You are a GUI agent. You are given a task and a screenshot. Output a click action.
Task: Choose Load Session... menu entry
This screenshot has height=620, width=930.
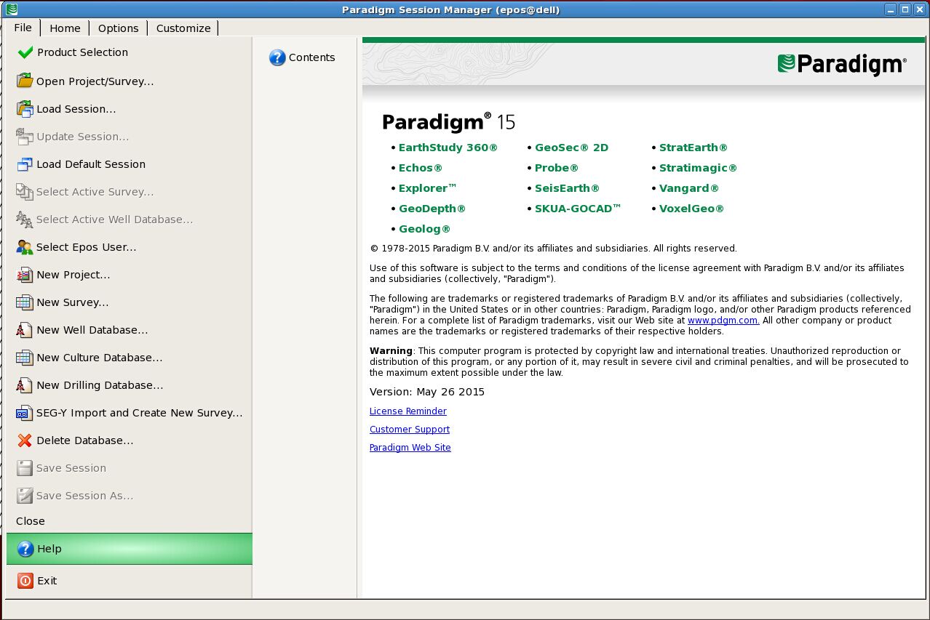(x=130, y=109)
